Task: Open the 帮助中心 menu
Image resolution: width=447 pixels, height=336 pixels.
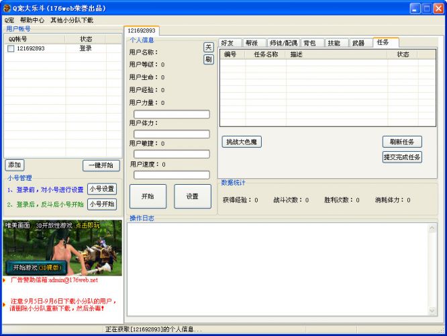Action: (32, 20)
